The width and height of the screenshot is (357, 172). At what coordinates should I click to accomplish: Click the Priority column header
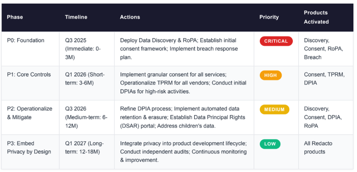(276, 17)
